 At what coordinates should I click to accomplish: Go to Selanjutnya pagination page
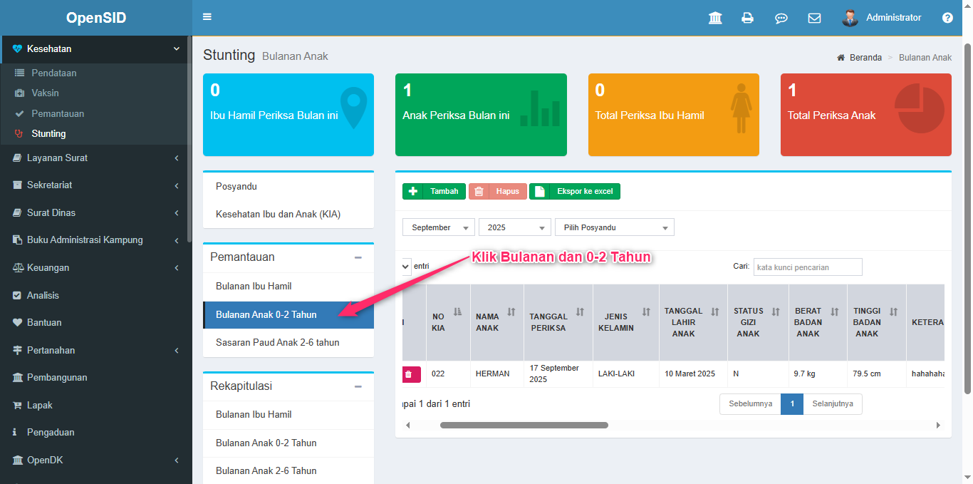833,404
